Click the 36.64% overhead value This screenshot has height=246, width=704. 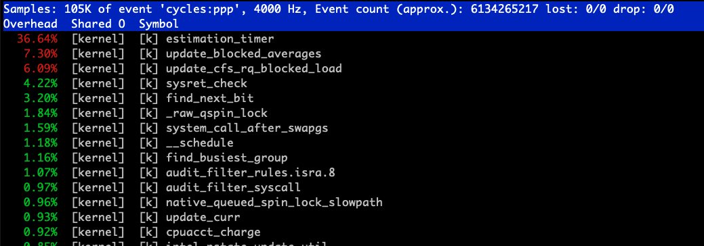click(x=37, y=39)
